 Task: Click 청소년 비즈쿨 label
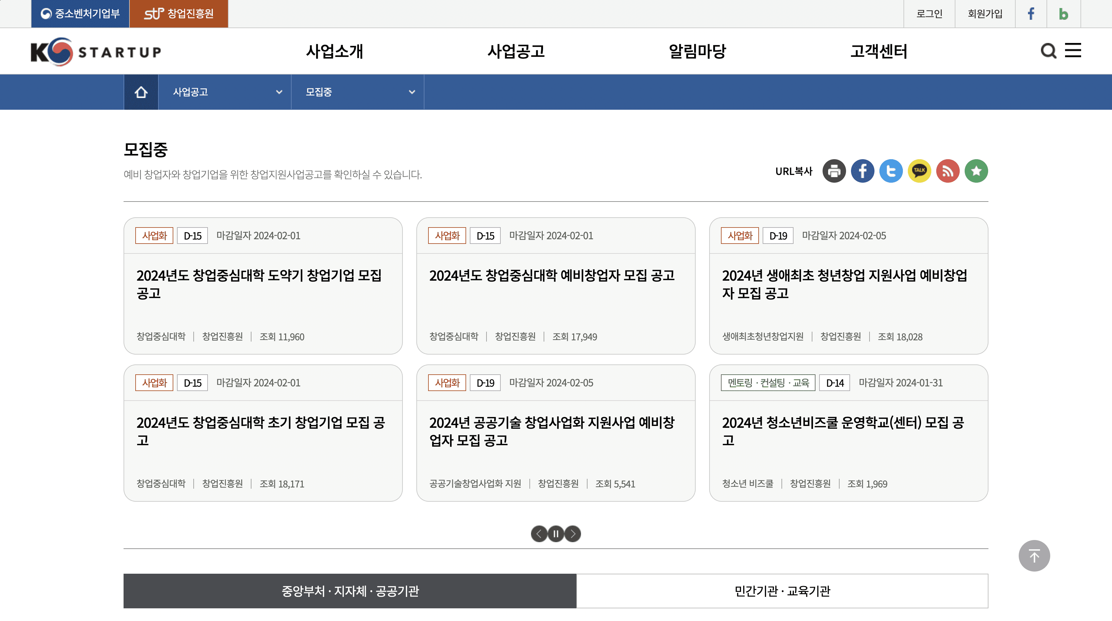748,483
